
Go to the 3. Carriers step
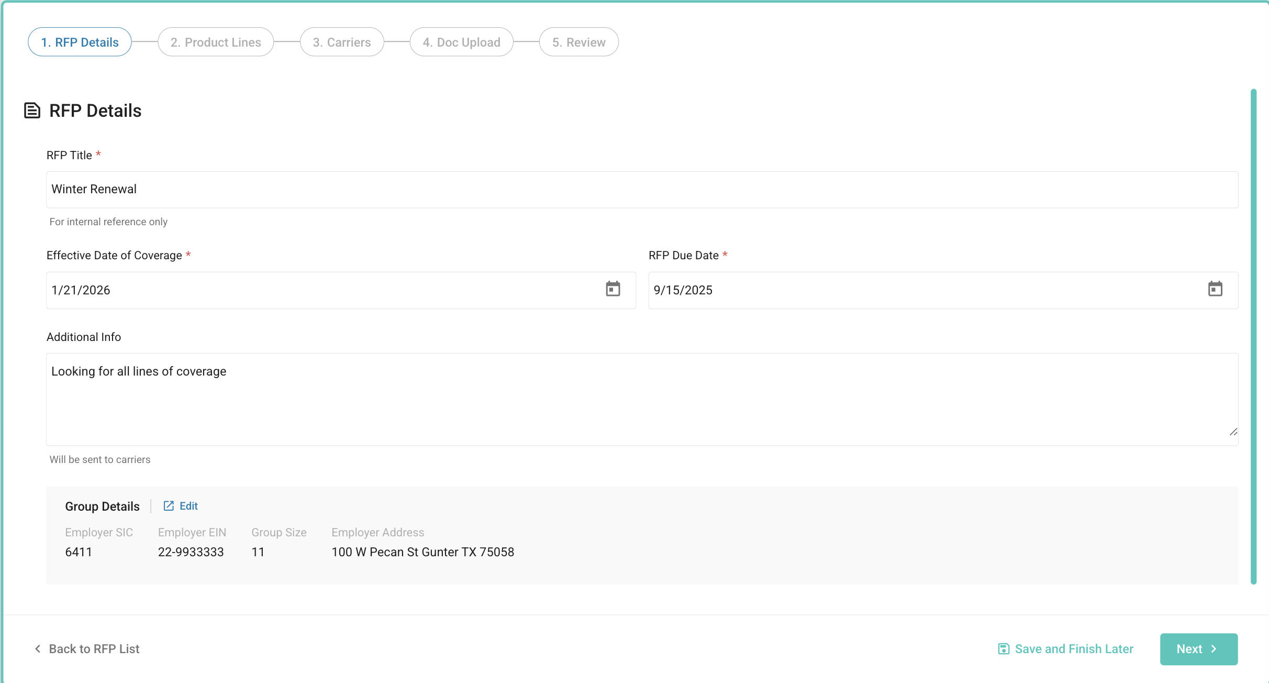click(x=342, y=42)
